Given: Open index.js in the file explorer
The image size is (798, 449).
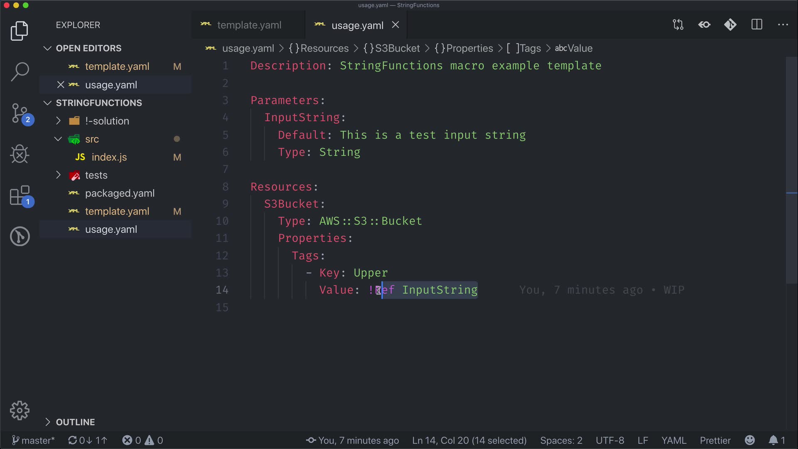Looking at the screenshot, I should click(109, 157).
